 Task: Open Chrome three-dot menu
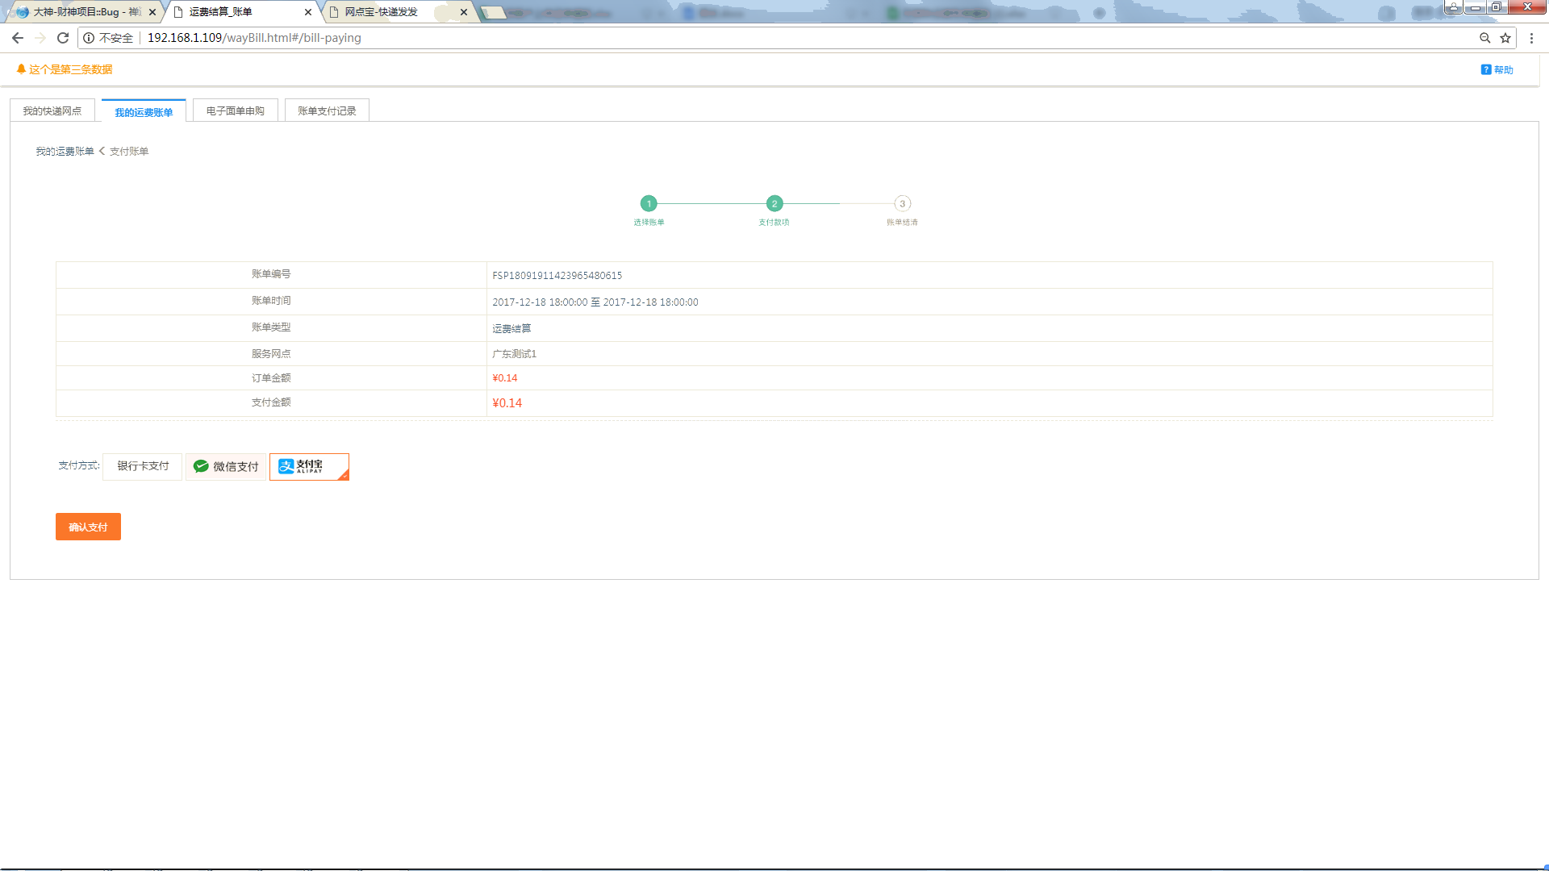1531,38
